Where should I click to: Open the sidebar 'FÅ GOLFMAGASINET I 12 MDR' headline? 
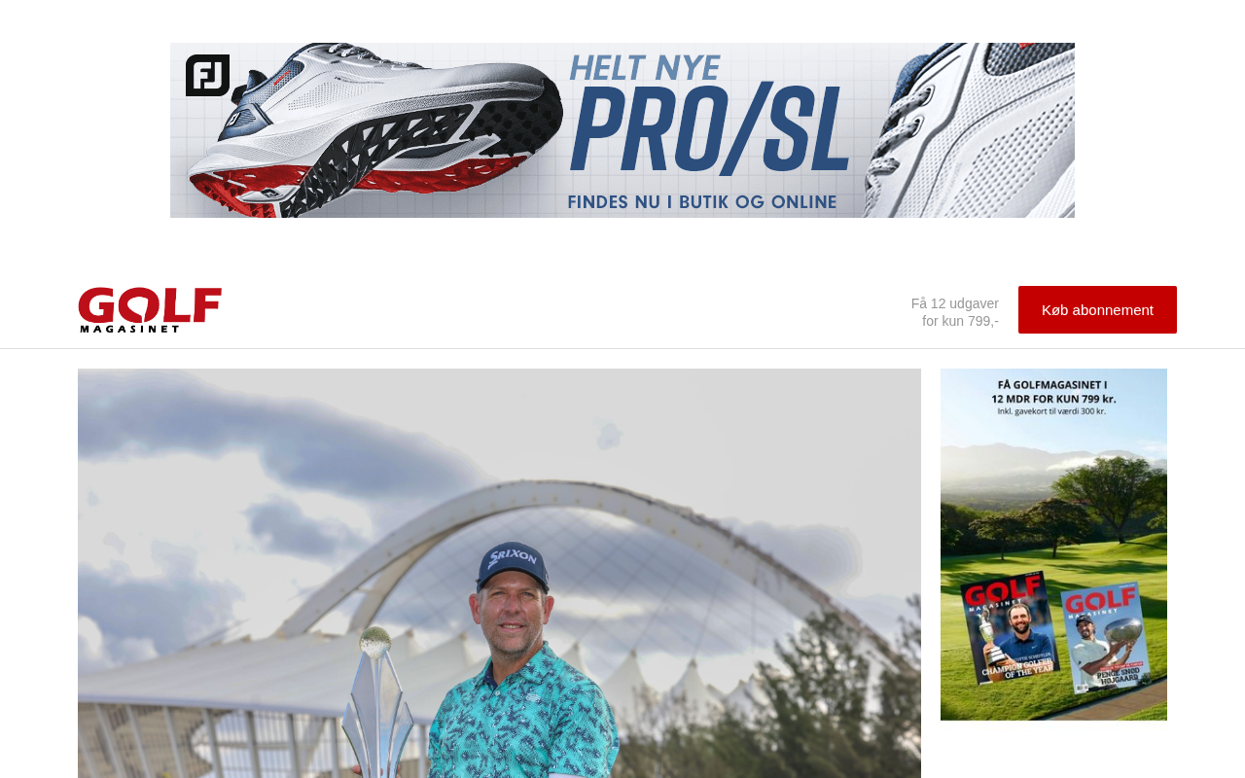tap(1053, 391)
